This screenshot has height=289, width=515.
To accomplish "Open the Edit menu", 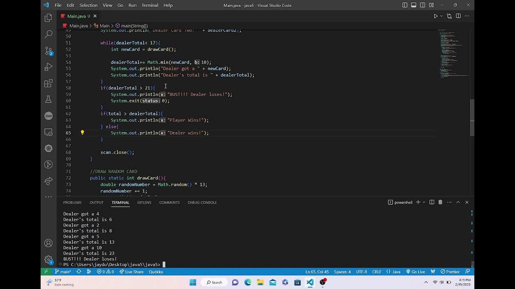I will click(70, 5).
